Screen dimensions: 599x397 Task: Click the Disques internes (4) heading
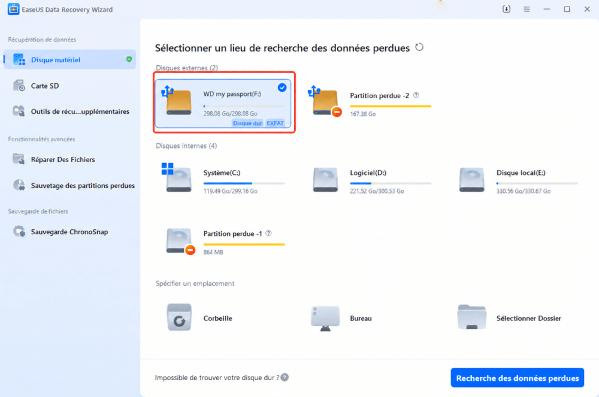[186, 146]
